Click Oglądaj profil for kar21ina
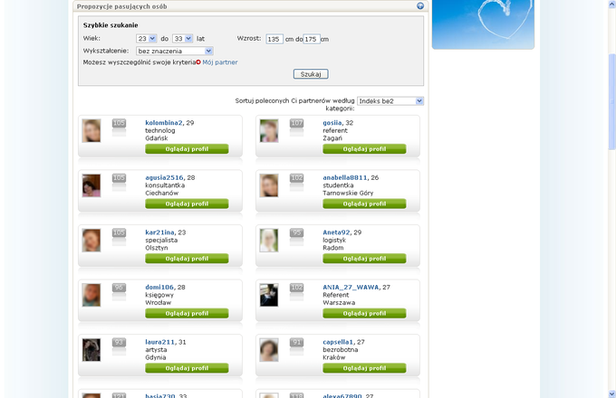This screenshot has height=398, width=616. (x=187, y=259)
